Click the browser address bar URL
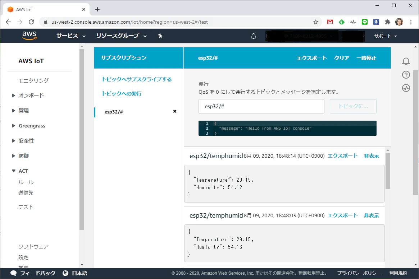 click(x=129, y=22)
